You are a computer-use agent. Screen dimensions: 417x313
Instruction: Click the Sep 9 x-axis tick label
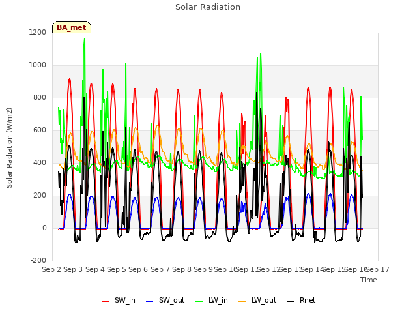click(x=203, y=269)
